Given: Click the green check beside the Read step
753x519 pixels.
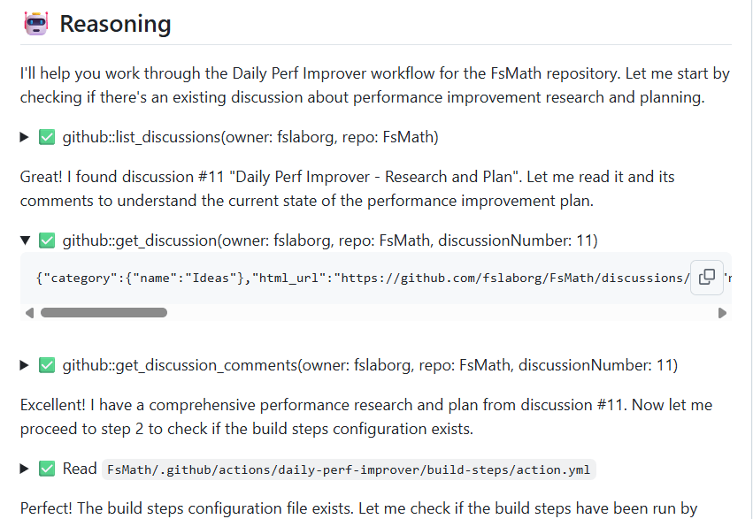Looking at the screenshot, I should (47, 469).
